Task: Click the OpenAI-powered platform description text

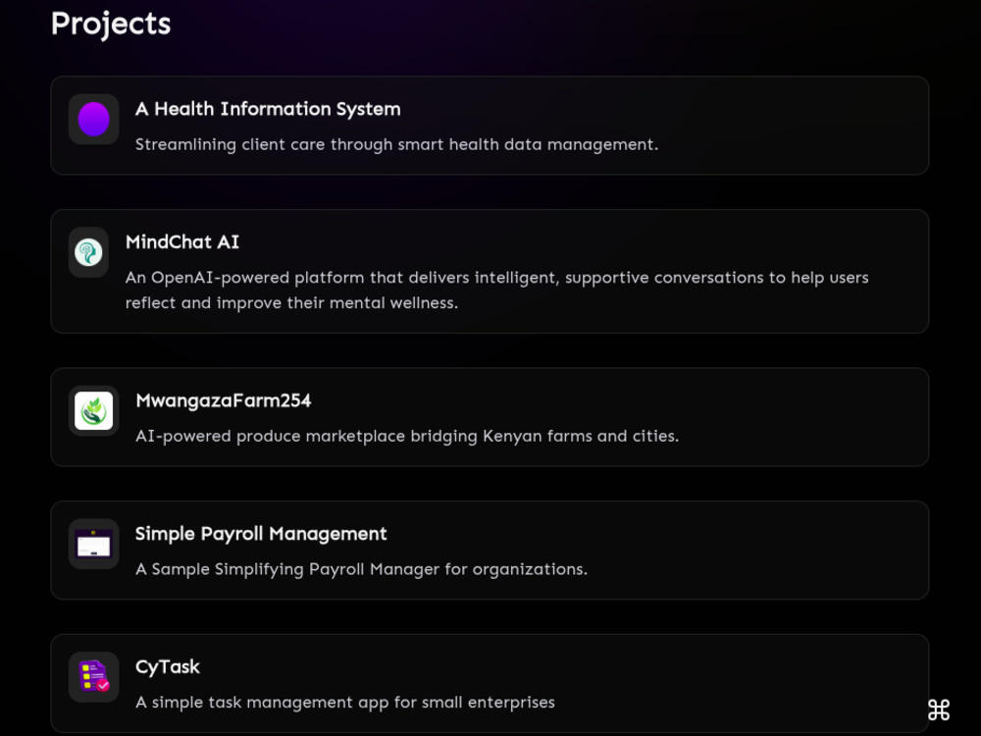Action: coord(496,289)
